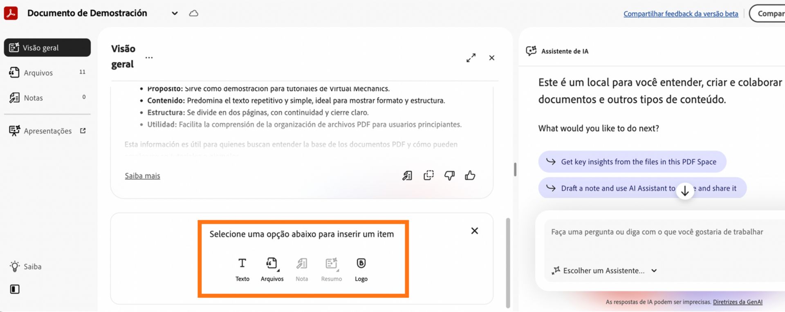Click the Adobe Acrobat logo icon

11,13
